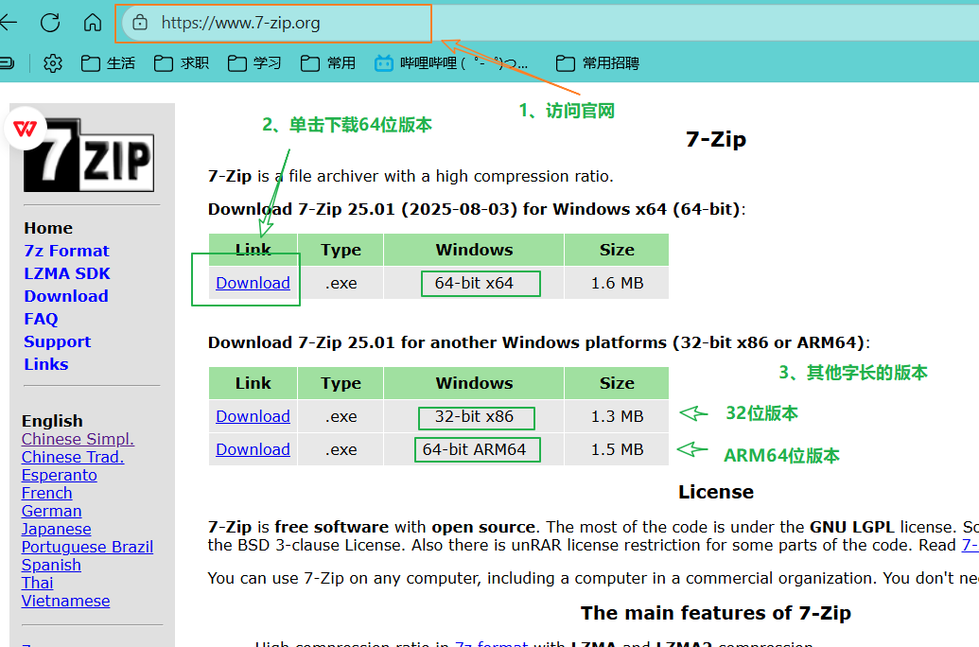Open the 生活 bookmark folder

point(108,63)
